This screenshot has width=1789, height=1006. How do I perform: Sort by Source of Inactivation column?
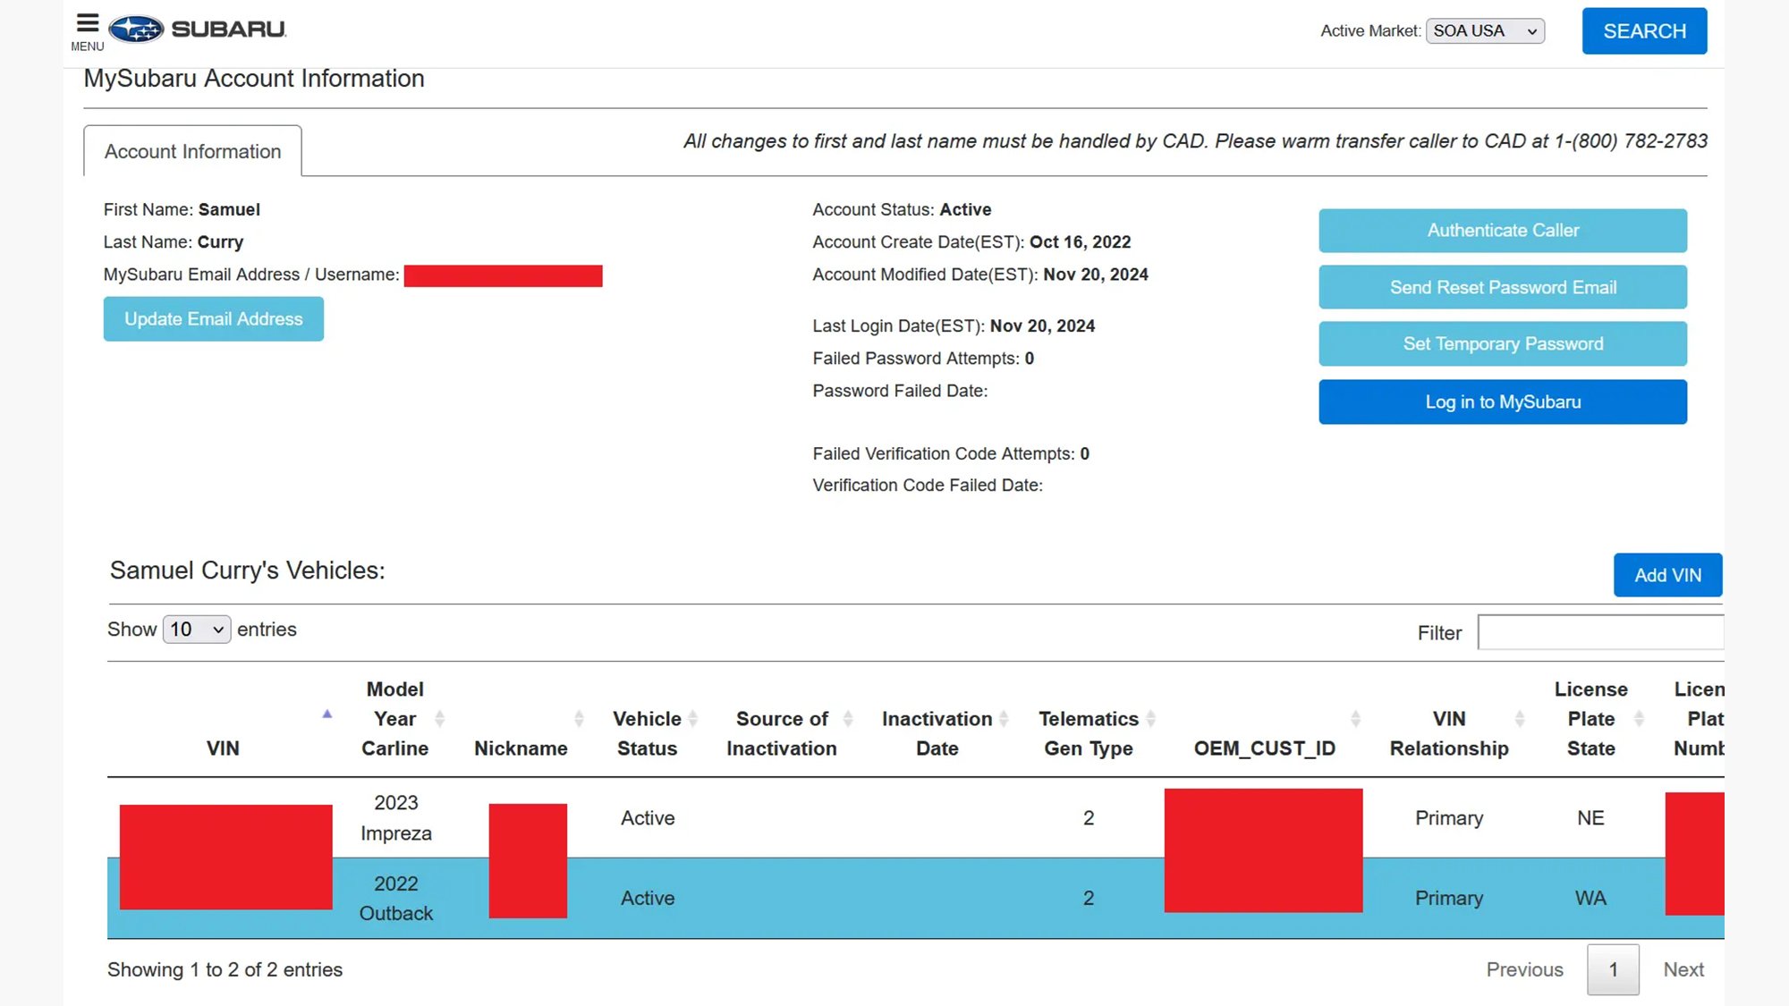(782, 733)
